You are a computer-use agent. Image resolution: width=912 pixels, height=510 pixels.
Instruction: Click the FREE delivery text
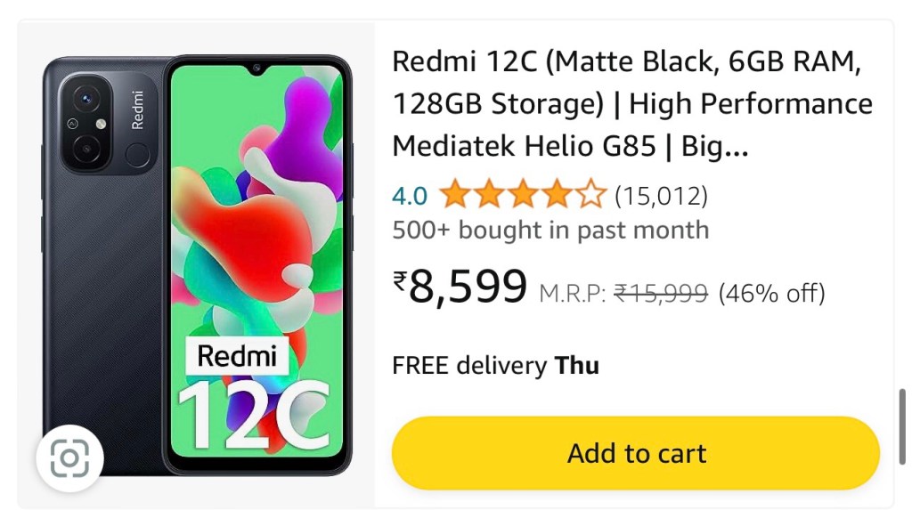469,366
